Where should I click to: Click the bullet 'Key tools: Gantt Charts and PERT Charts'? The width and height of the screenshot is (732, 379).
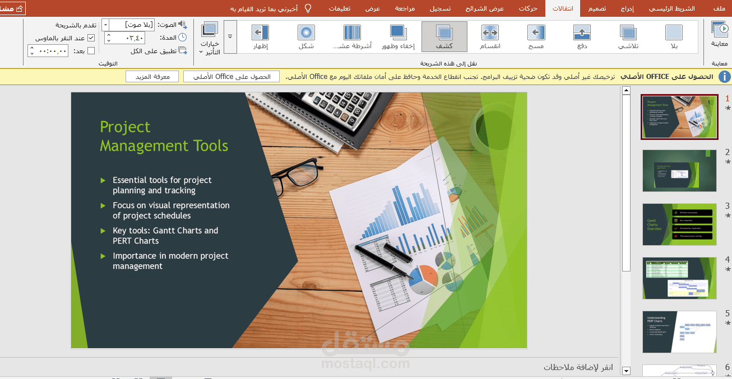point(165,236)
